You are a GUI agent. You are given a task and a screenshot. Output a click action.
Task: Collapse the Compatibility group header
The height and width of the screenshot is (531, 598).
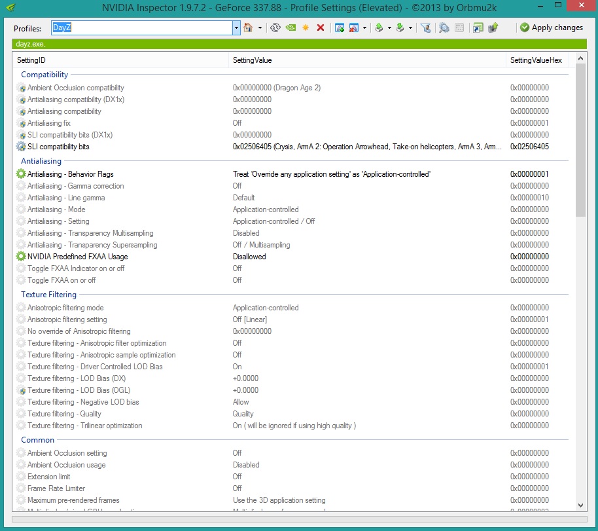(44, 75)
